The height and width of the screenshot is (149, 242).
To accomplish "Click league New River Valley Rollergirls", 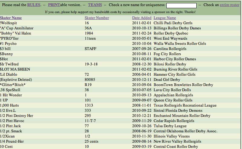I will (x=177, y=141).
